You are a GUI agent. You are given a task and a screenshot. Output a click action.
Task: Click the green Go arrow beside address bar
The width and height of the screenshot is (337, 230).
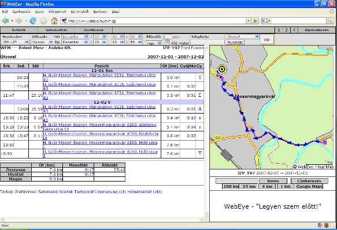(255, 21)
